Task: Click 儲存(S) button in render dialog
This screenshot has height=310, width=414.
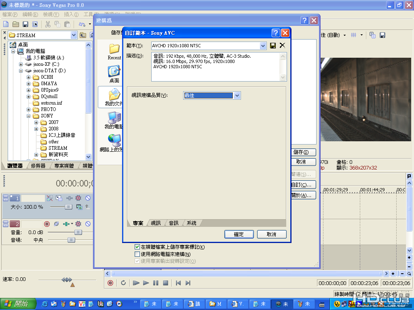Action: (303, 152)
